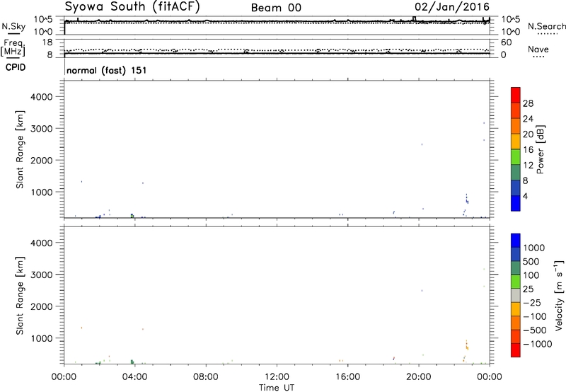Viewport: 566px width, 392px height.
Task: Click the '60' Nave axis tick label
Action: (x=506, y=42)
